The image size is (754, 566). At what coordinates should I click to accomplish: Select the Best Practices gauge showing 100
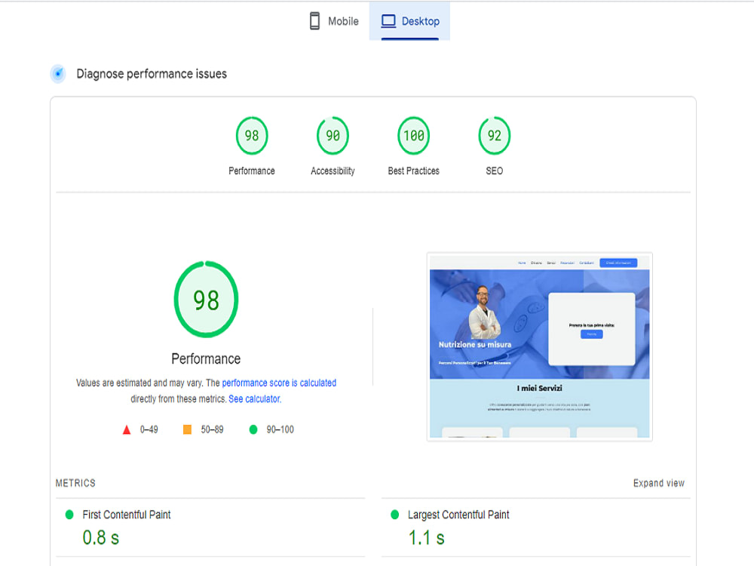pos(413,135)
